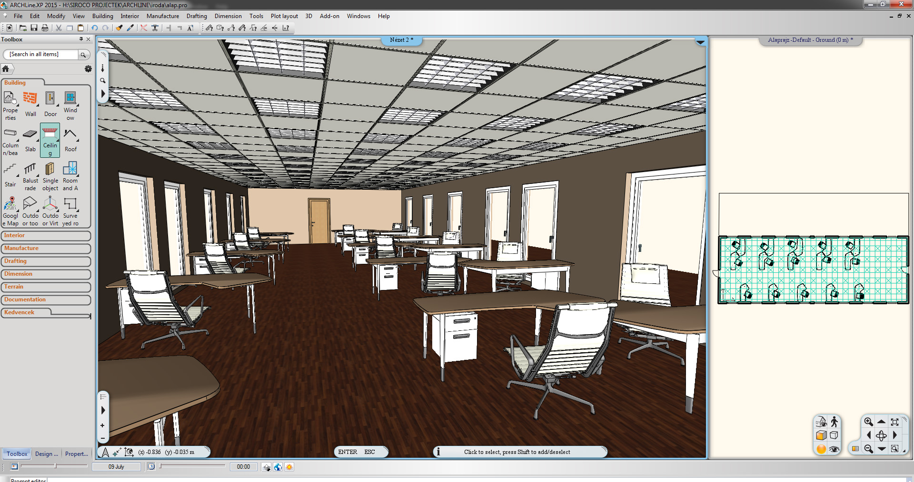Click the Save disk icon in toolbar
Viewport: 914px width, 482px height.
pos(34,28)
